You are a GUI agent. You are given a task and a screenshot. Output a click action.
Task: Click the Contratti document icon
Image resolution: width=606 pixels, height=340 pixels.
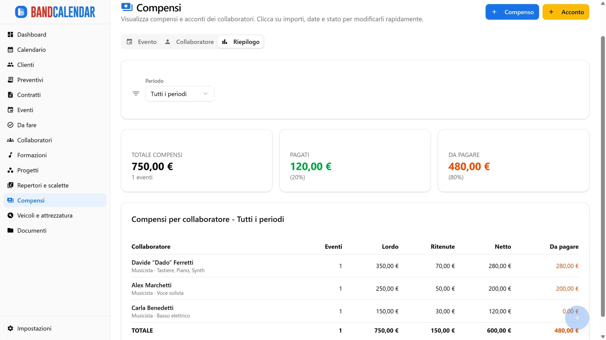point(10,95)
